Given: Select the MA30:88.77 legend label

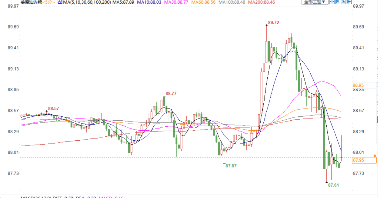Looking at the screenshot, I should [176, 2].
